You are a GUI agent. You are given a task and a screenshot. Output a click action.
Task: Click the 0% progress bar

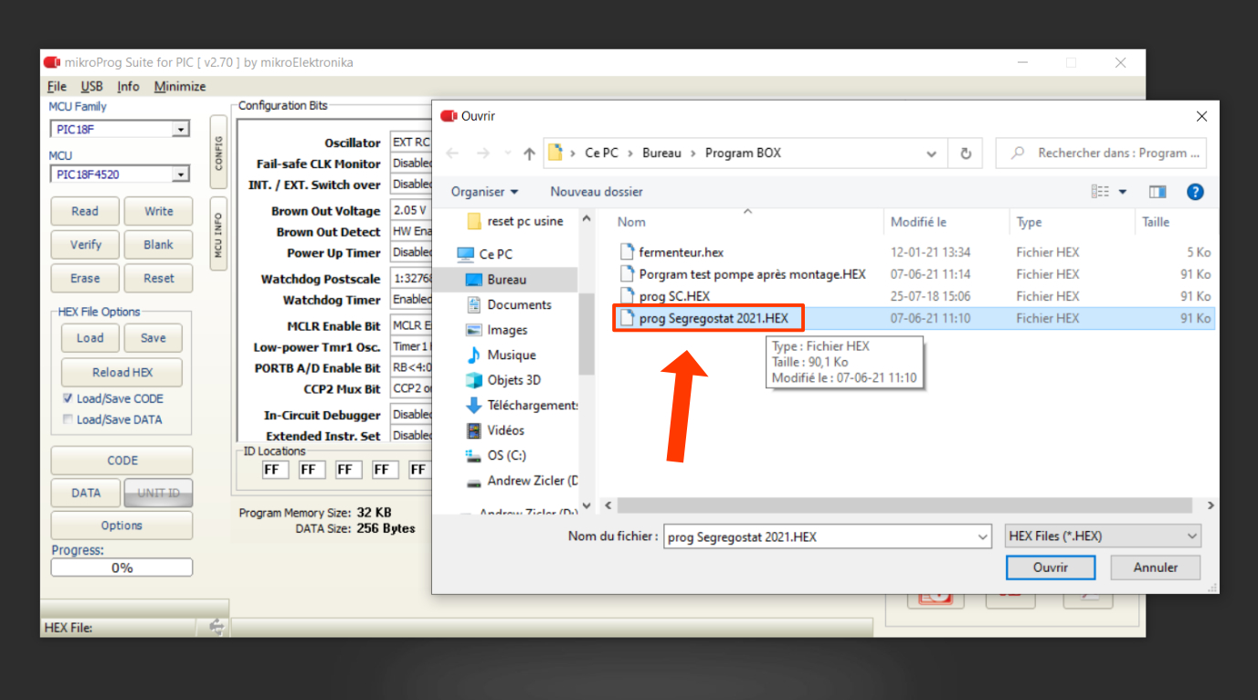coord(122,567)
